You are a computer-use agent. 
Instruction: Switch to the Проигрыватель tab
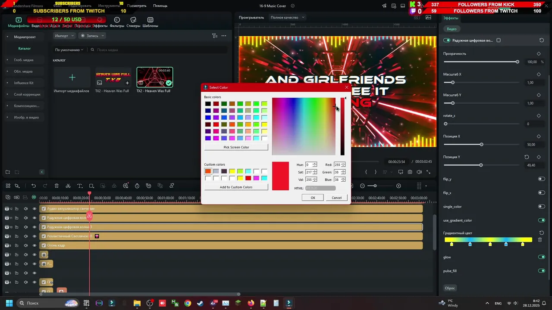click(x=251, y=18)
